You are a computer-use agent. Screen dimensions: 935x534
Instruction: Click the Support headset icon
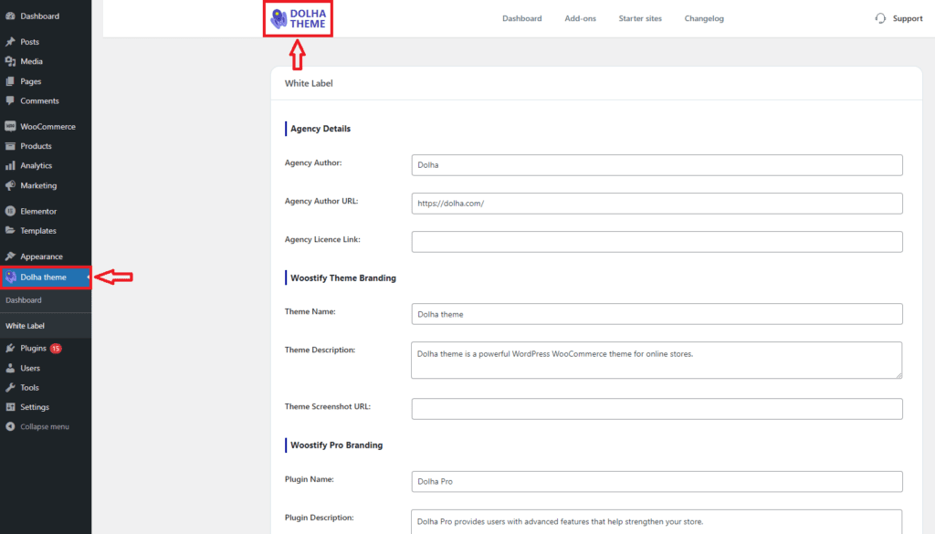(x=880, y=18)
